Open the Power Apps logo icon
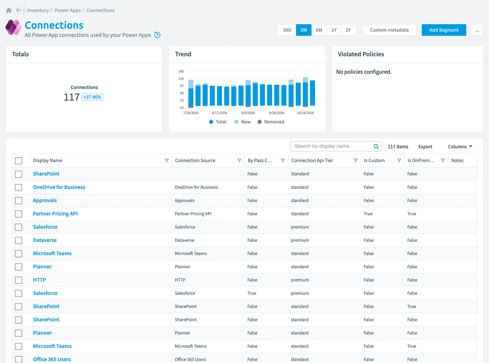The width and height of the screenshot is (489, 363). pyautogui.click(x=13, y=27)
